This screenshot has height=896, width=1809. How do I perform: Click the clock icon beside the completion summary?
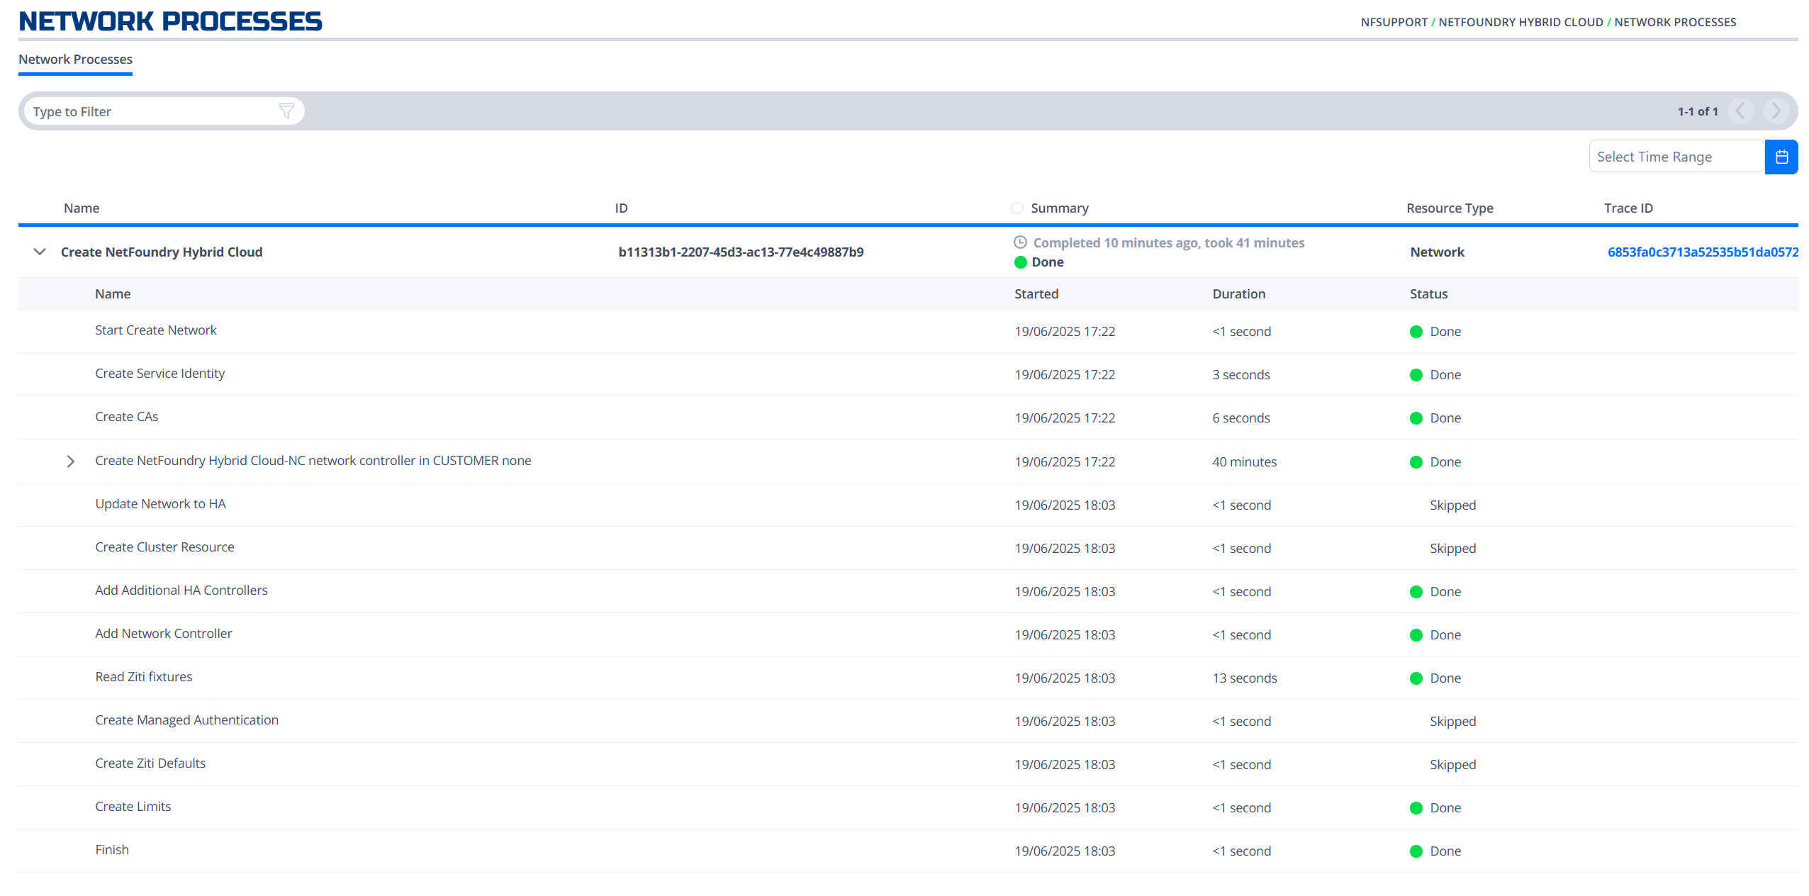(1020, 242)
